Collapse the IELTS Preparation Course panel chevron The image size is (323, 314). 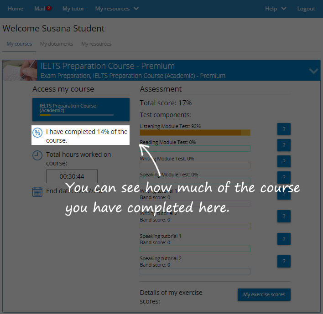[313, 71]
